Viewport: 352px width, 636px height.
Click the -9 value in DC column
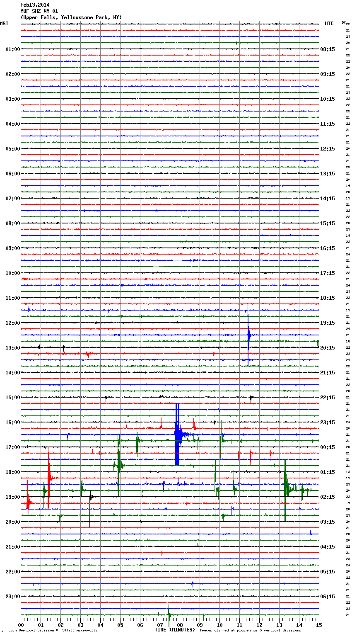(x=348, y=503)
